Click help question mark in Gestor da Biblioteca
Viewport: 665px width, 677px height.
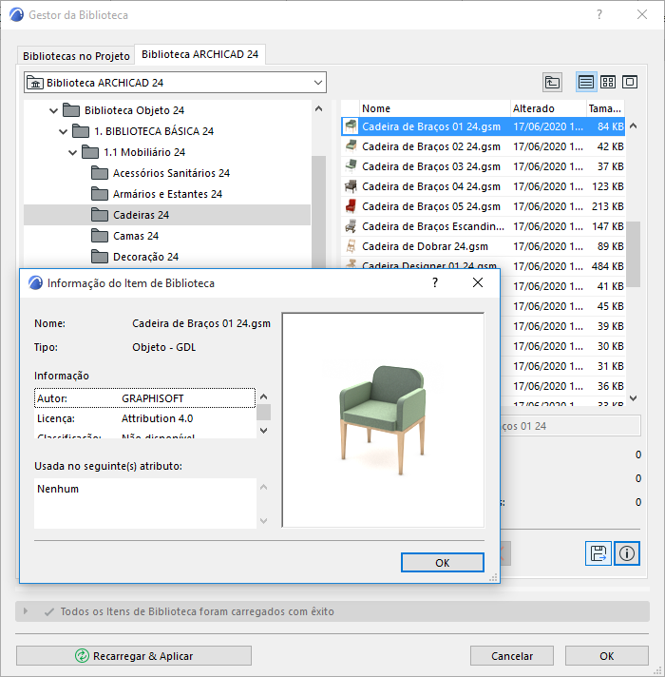(x=599, y=14)
